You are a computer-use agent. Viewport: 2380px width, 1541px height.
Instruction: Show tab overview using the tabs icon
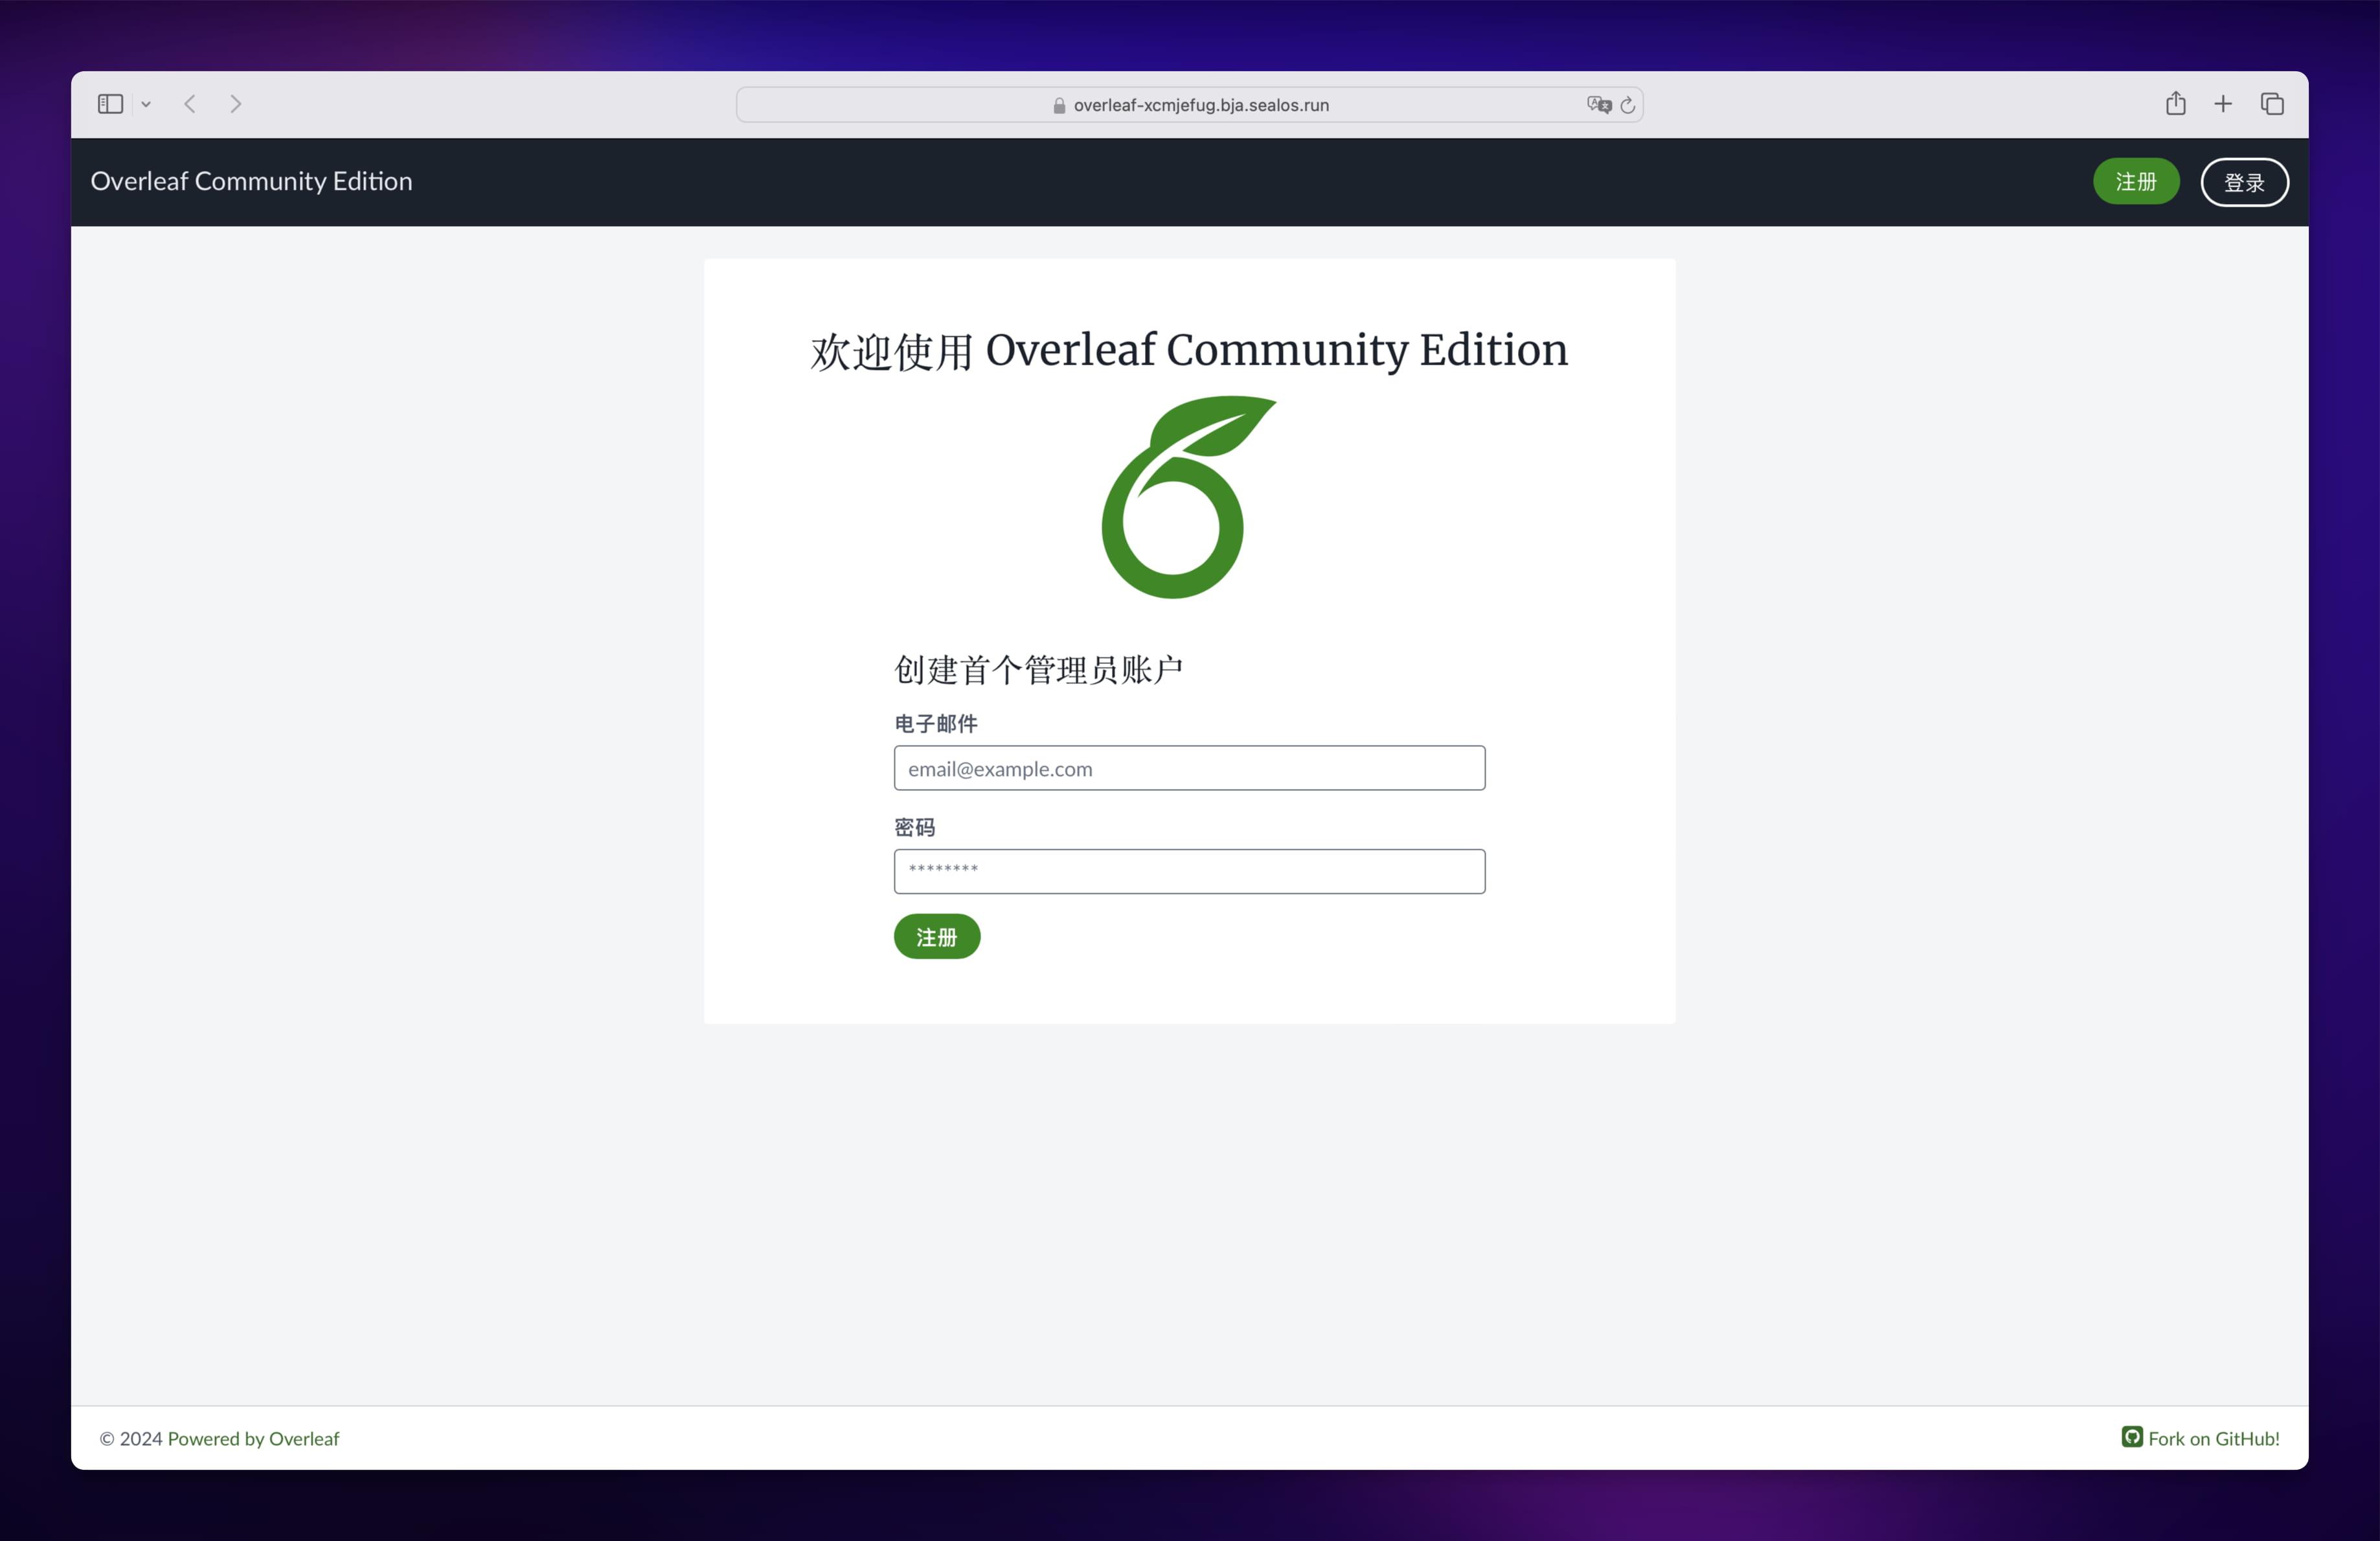[2271, 103]
